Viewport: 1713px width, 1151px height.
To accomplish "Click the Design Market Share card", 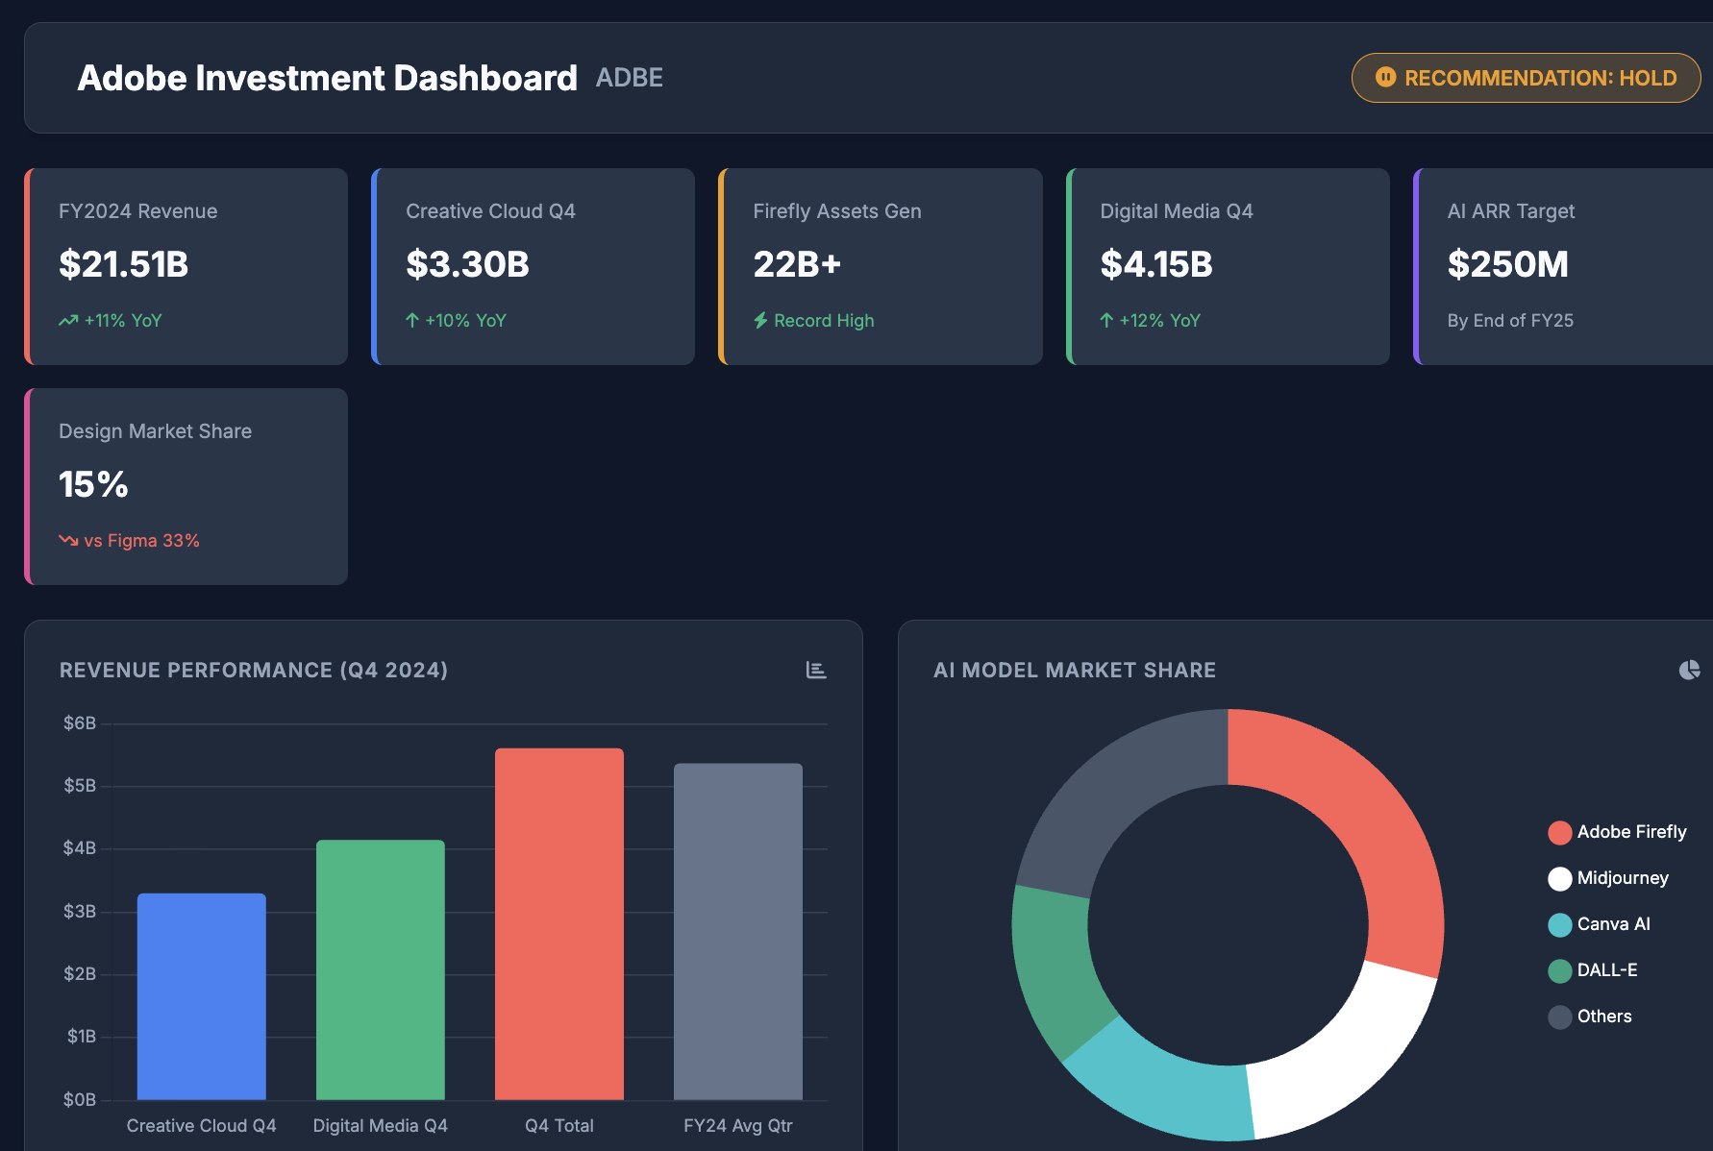I will coord(186,486).
